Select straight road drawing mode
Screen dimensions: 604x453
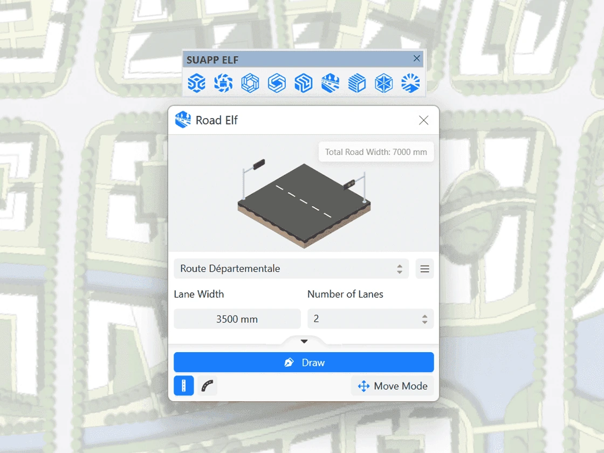(x=184, y=386)
